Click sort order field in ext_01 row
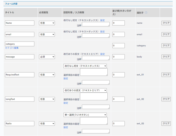The height and width of the screenshot is (136, 176). (119, 75)
